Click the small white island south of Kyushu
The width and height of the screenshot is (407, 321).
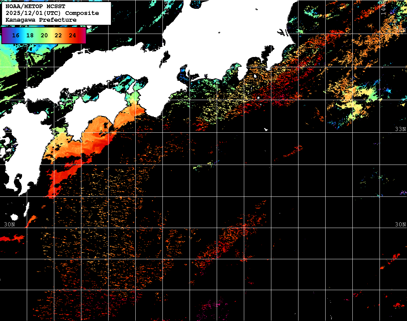point(14,217)
